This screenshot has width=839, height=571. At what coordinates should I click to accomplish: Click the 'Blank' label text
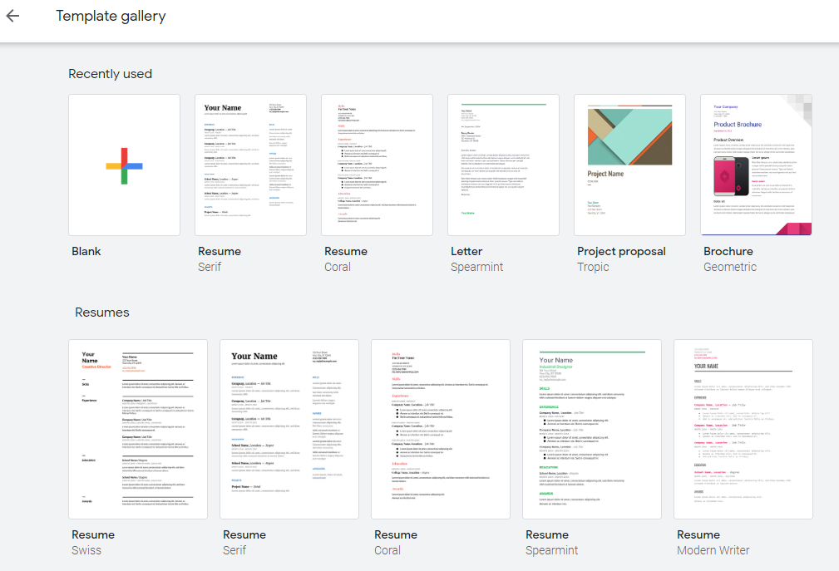coord(86,251)
